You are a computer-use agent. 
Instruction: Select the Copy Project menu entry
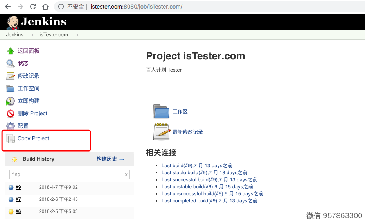(x=33, y=139)
